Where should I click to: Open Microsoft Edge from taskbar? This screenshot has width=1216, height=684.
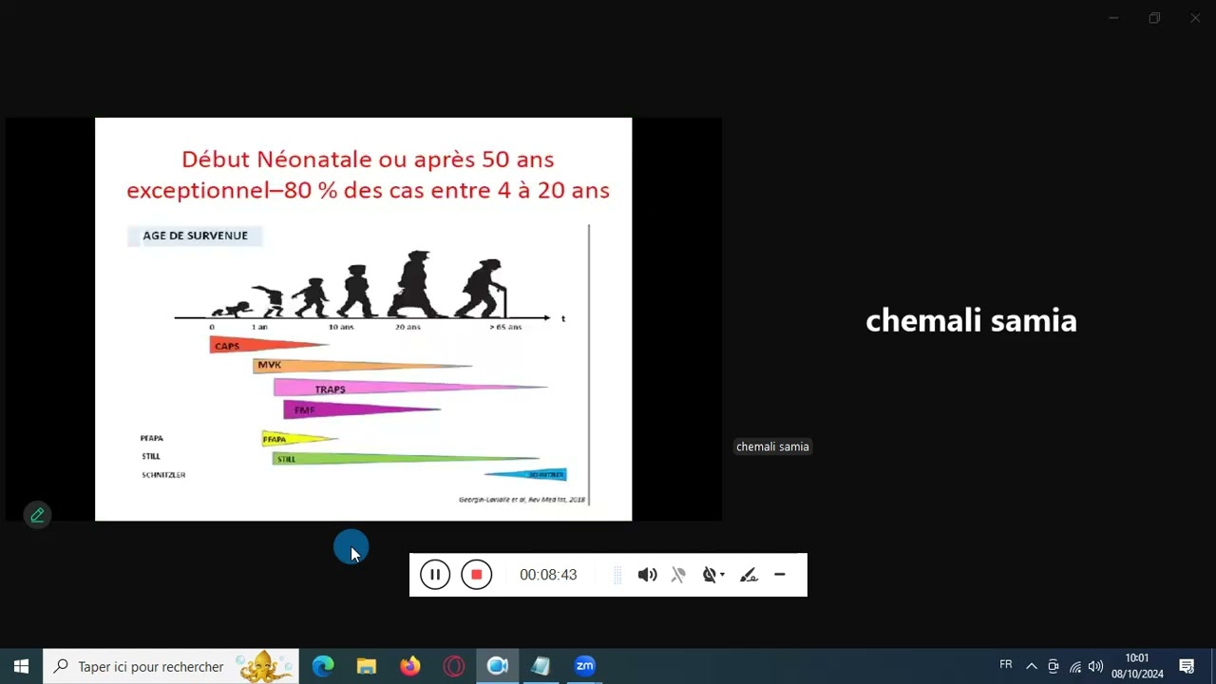click(x=323, y=666)
